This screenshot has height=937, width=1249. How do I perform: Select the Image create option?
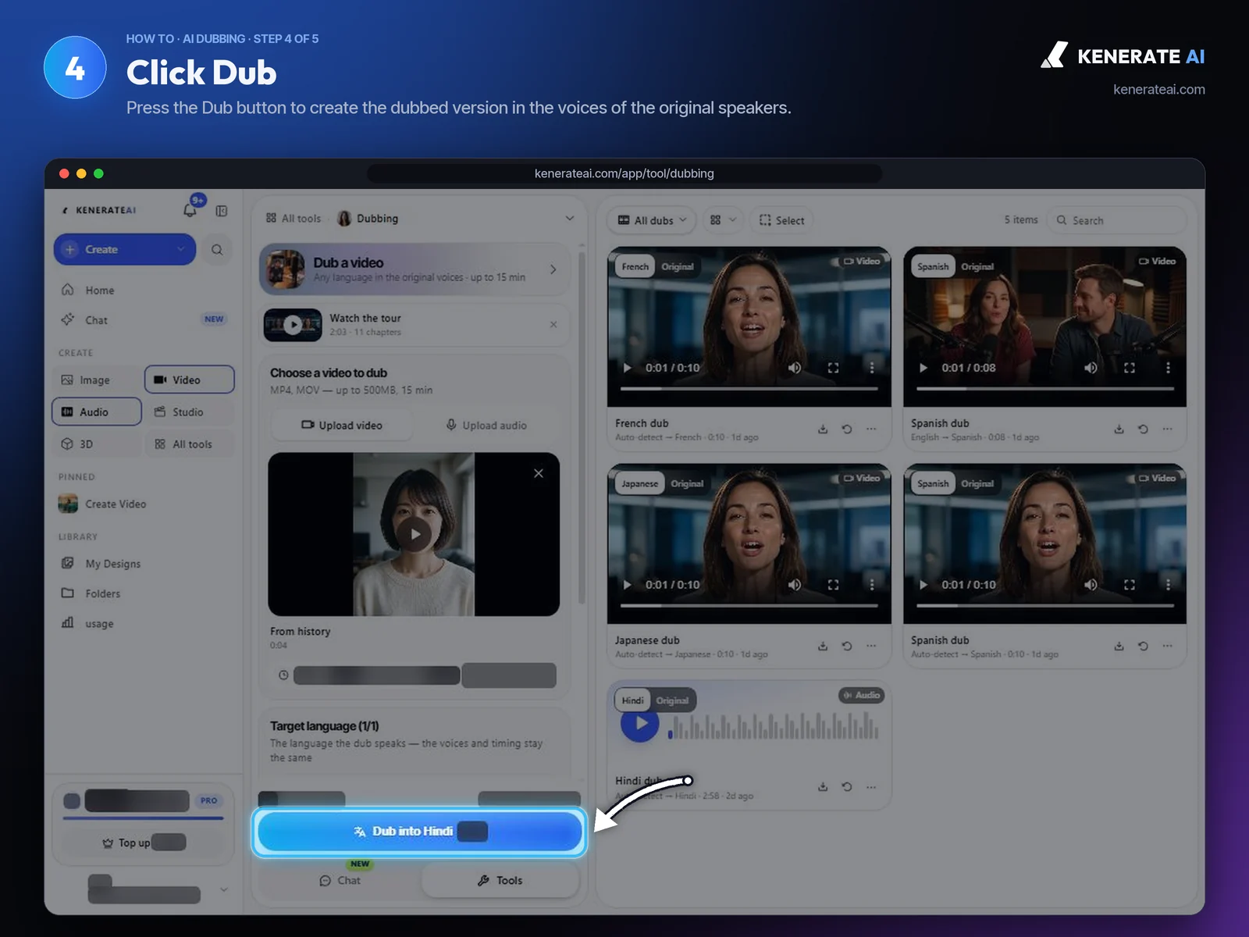click(x=97, y=379)
